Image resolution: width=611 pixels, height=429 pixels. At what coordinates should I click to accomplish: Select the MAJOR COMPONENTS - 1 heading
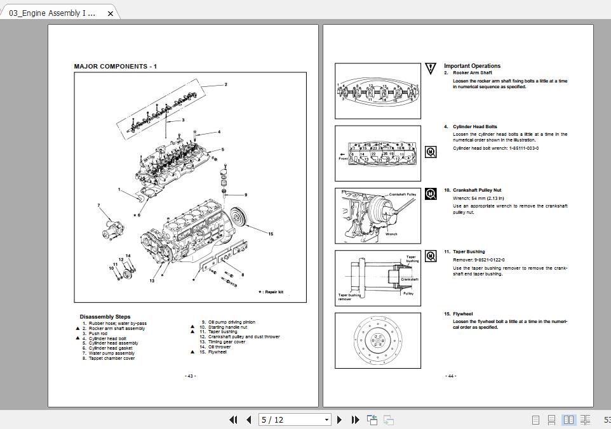[x=115, y=66]
